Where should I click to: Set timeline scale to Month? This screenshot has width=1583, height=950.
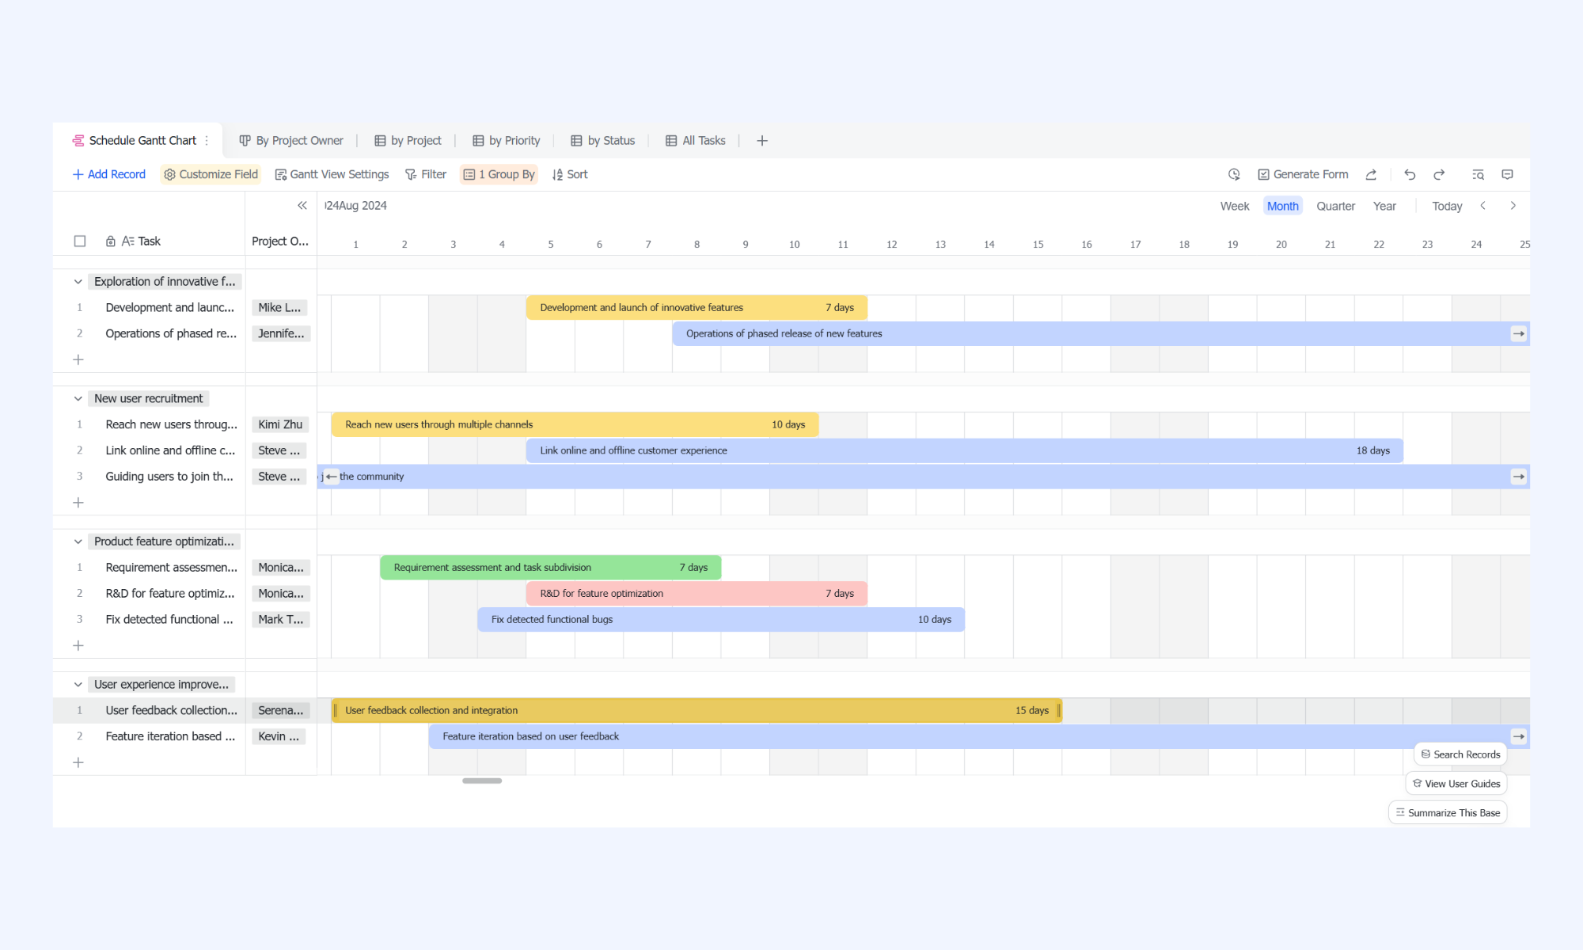coord(1282,206)
